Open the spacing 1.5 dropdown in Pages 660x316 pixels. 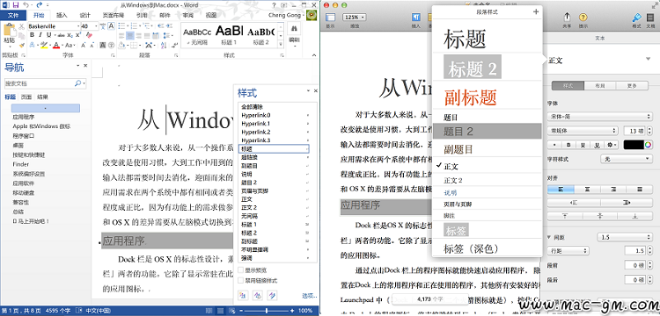pos(625,237)
